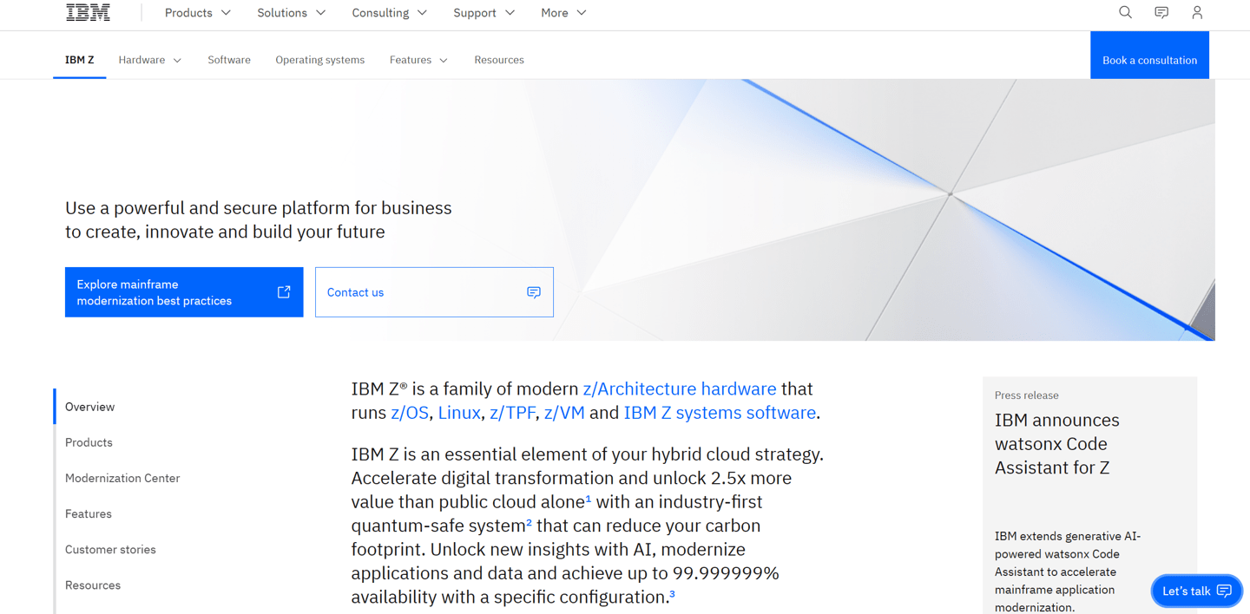The image size is (1250, 614).
Task: Open the Let's talk chat button
Action: tap(1197, 591)
